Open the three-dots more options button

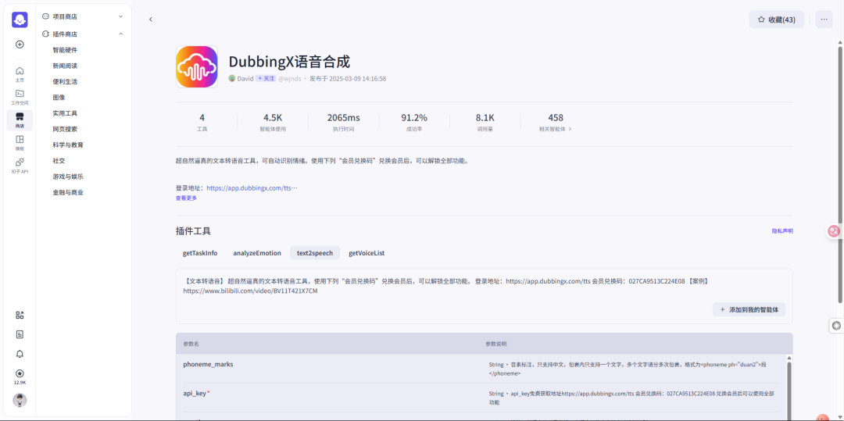click(824, 20)
